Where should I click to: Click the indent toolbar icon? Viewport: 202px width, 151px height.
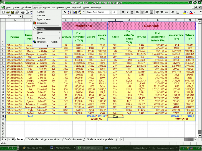[172, 12]
